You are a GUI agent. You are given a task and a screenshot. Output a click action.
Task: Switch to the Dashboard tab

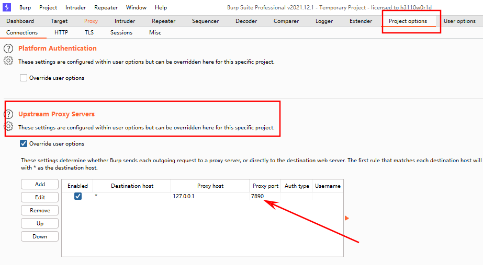(x=20, y=21)
